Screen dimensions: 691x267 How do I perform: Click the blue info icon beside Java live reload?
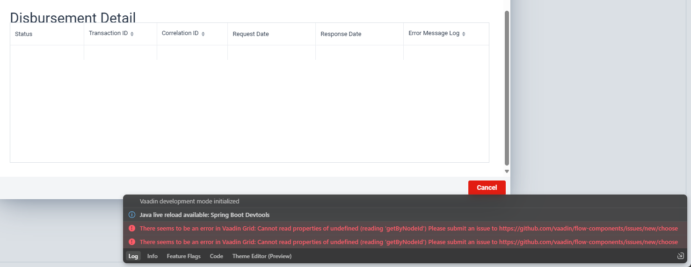pos(132,215)
